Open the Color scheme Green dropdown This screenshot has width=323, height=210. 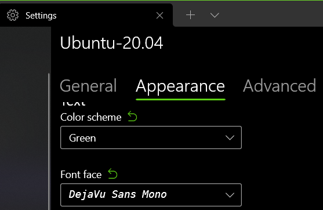pos(151,137)
